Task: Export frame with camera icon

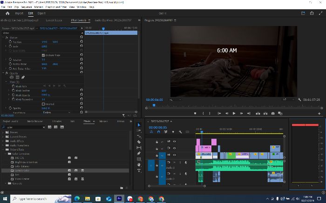Action: [x=273, y=113]
